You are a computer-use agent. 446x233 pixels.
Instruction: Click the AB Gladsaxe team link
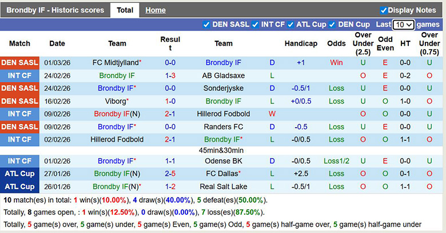click(223, 76)
